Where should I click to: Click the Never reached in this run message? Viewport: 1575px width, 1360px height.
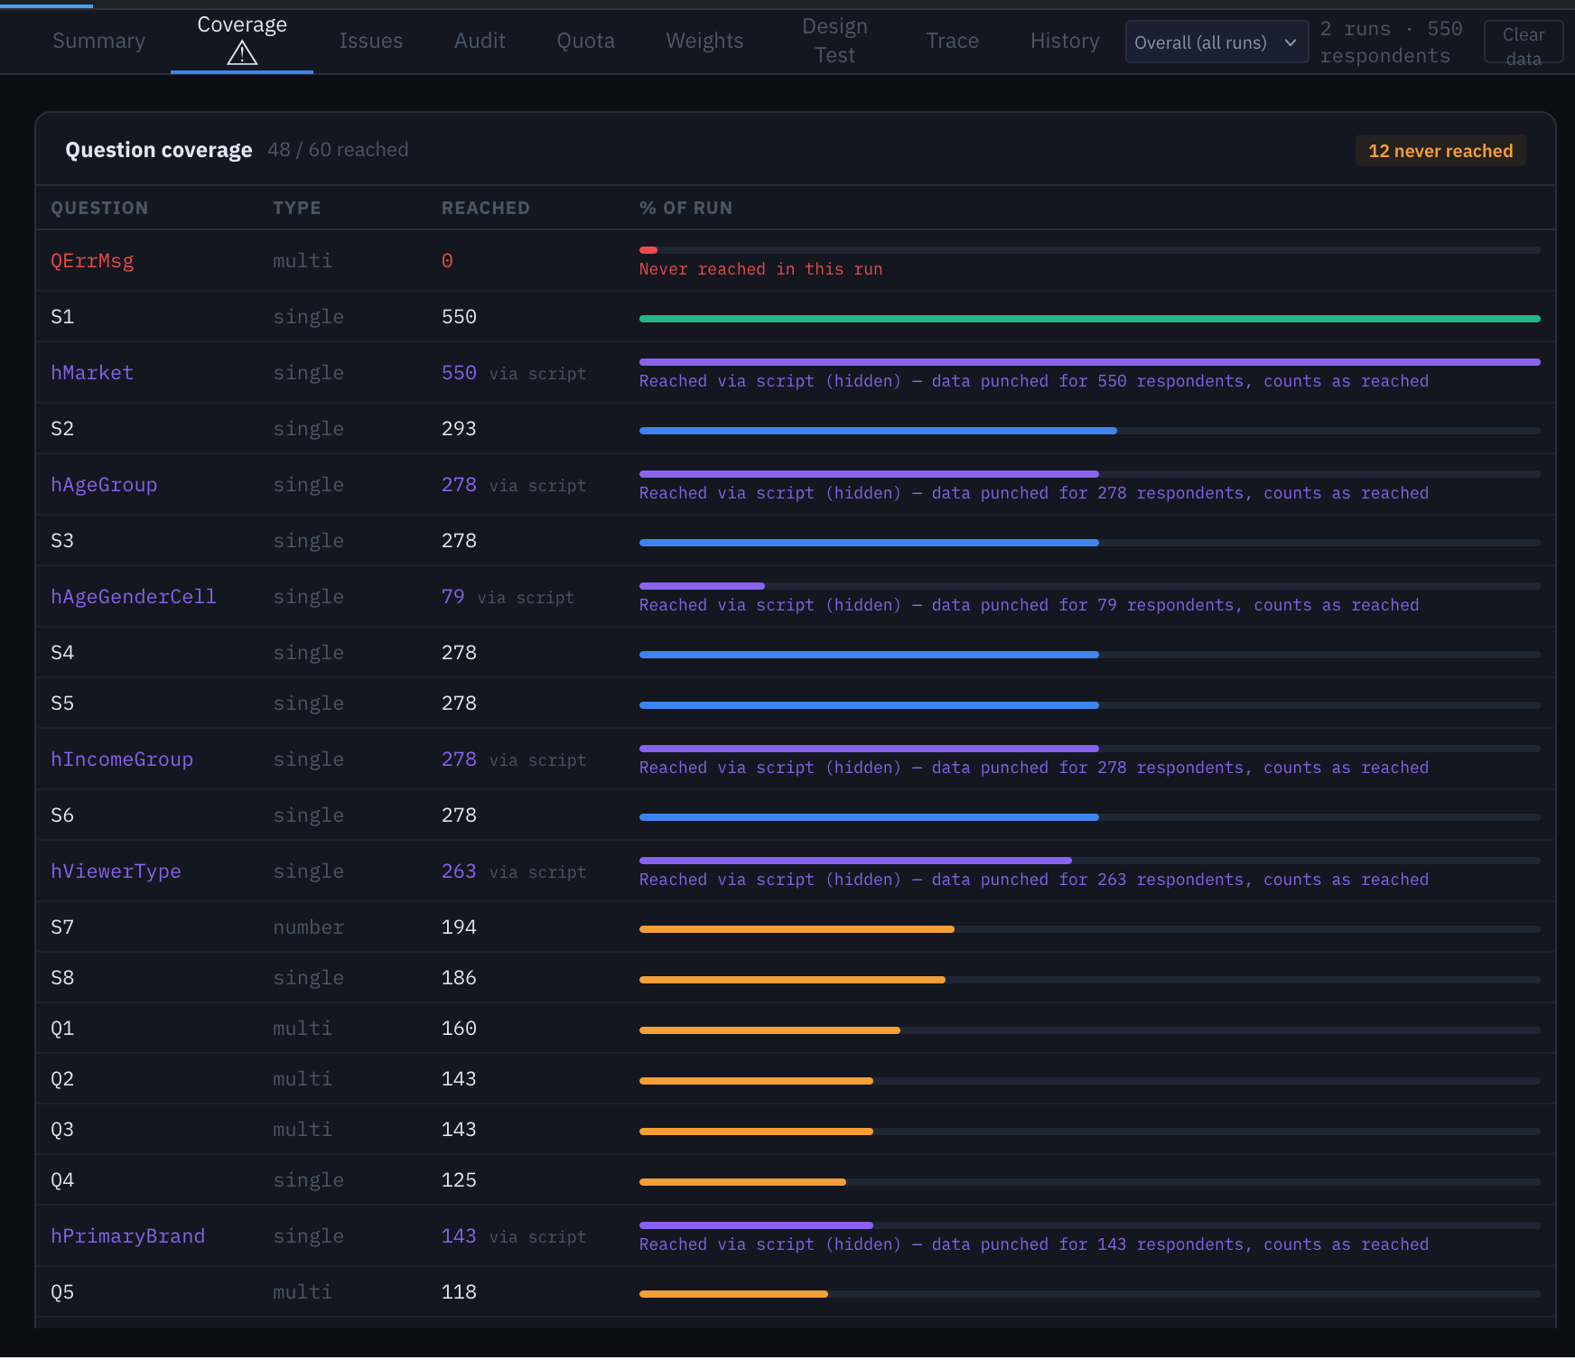tap(760, 269)
